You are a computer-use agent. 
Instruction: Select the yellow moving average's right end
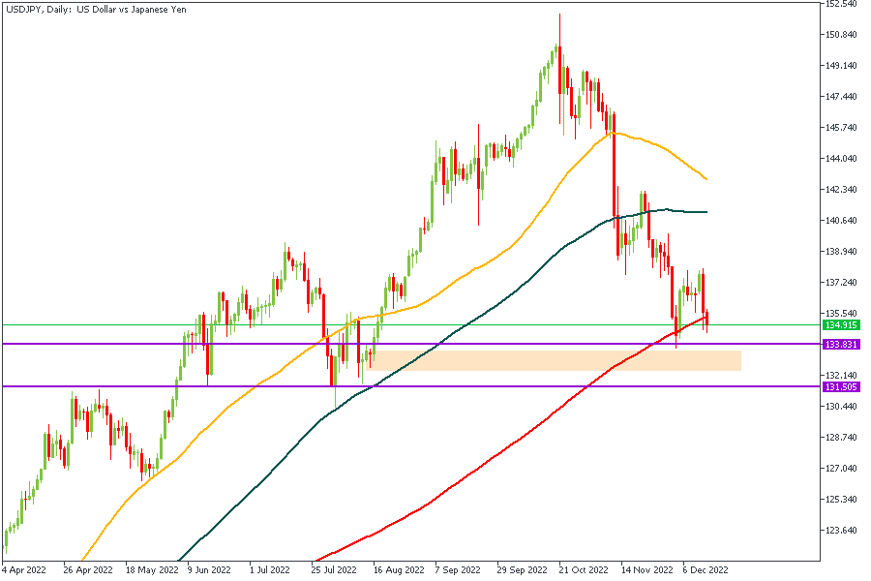tap(706, 179)
